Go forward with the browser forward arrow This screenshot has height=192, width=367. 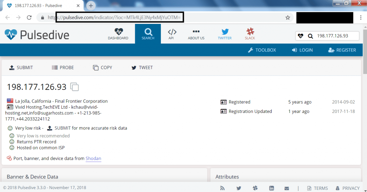point(18,18)
